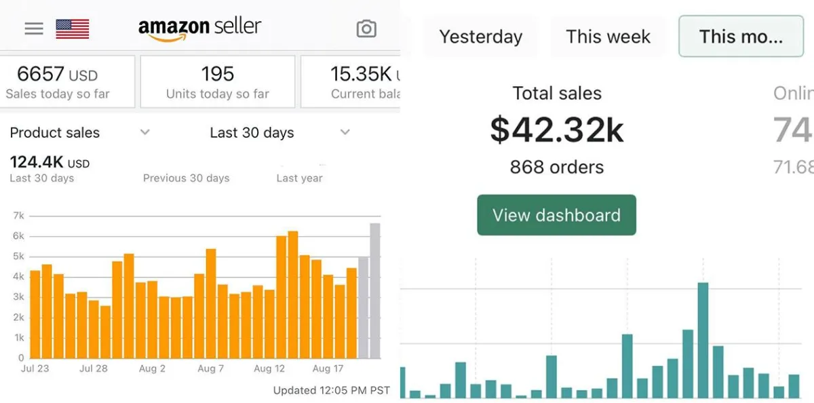814x403 pixels.
Task: Open the Sales today so far card
Action: [x=67, y=81]
